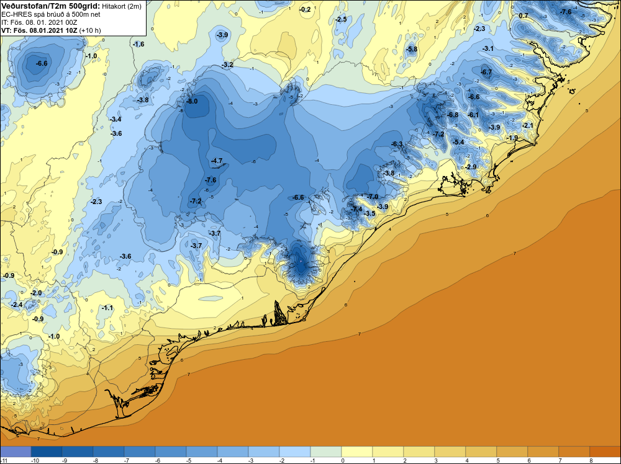The width and height of the screenshot is (621, 464).
Task: Select the -5.8 temperature label
Action: [412, 50]
